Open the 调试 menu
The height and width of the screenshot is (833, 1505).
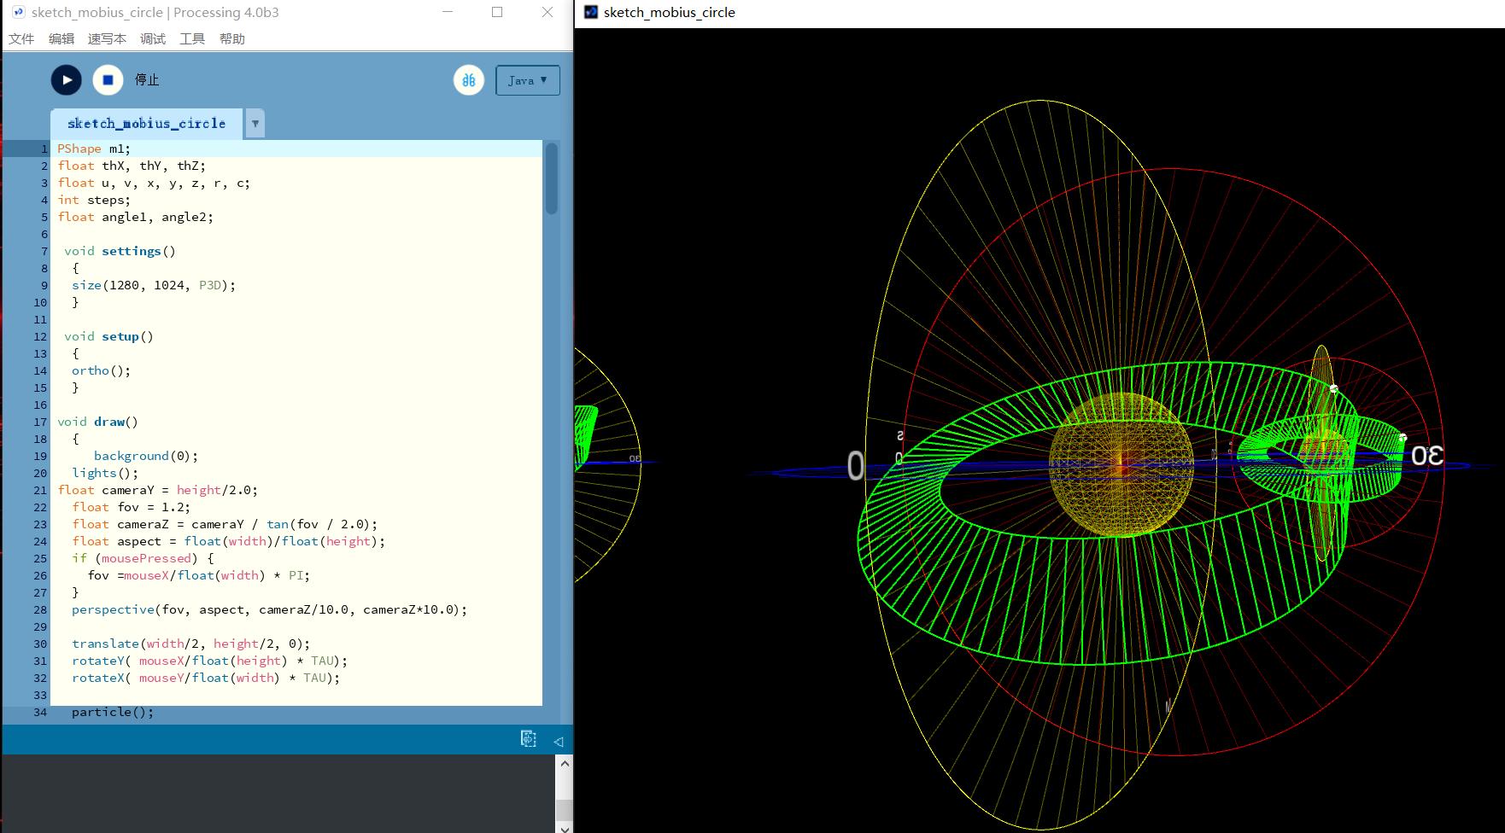click(x=153, y=39)
